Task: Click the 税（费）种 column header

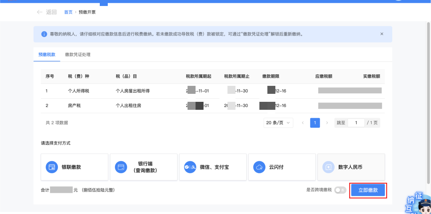Action: [x=79, y=76]
